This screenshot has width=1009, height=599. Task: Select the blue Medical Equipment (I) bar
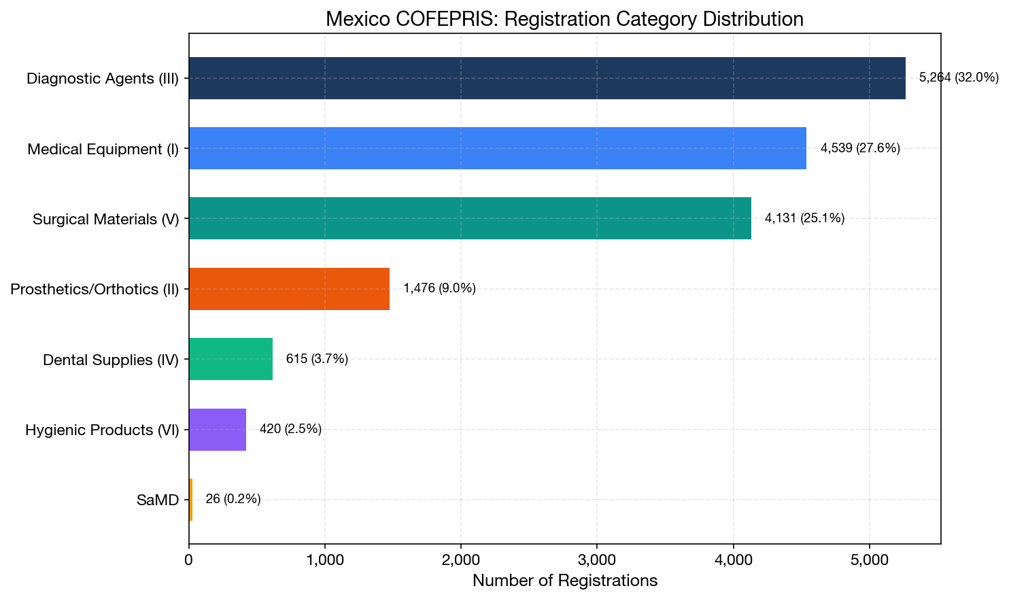[x=498, y=148]
